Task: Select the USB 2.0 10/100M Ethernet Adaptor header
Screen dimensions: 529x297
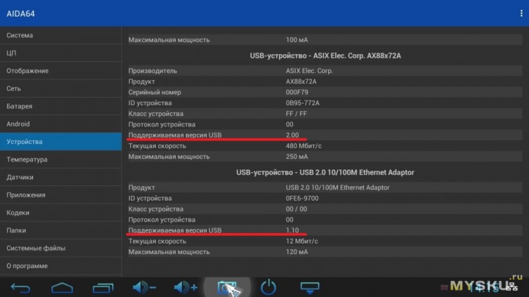Action: tap(325, 172)
